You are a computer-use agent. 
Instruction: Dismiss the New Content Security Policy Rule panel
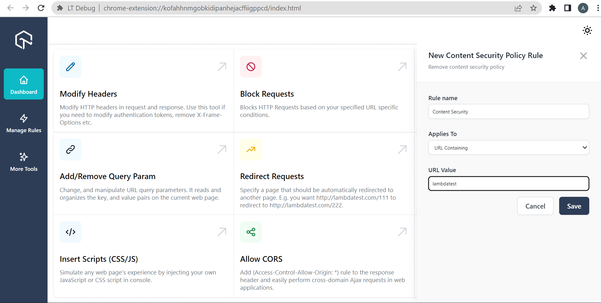tap(584, 56)
